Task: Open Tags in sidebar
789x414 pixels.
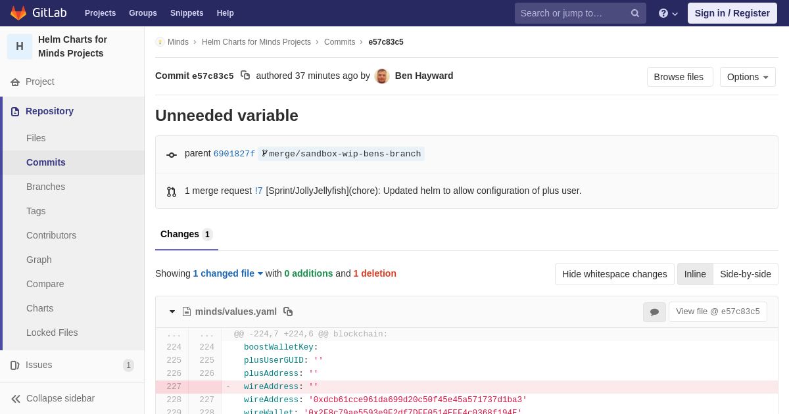Action: click(x=74, y=211)
